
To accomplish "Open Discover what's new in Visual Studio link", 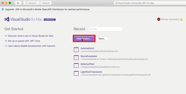I will tap(31, 36).
